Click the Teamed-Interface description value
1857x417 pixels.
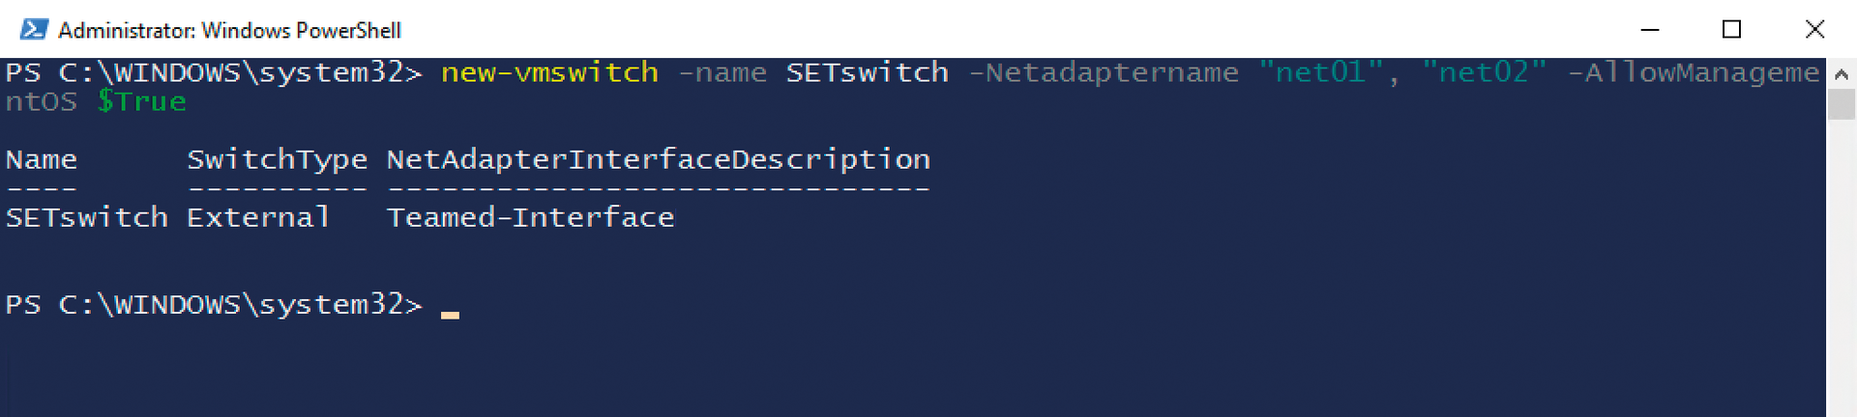pos(531,217)
